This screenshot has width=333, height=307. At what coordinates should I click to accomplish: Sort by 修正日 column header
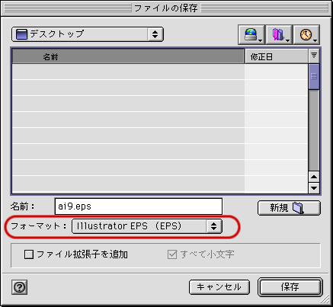pyautogui.click(x=276, y=56)
